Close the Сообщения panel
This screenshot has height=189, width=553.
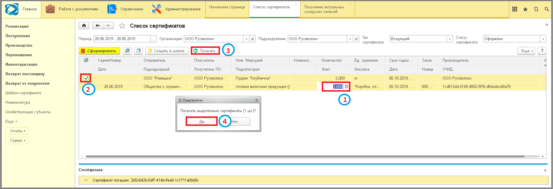coord(545,171)
